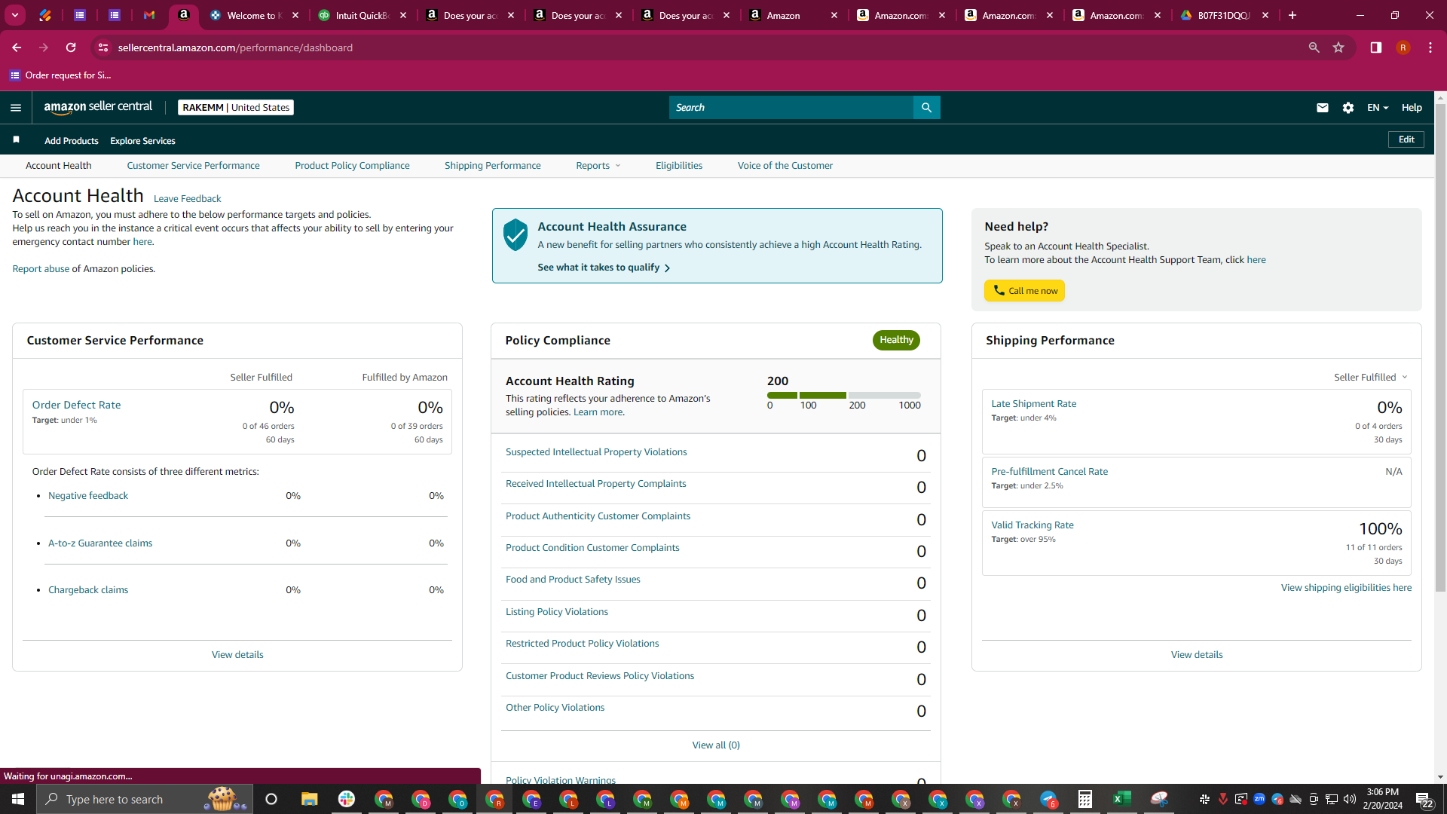Go back with the browser back arrow

click(17, 47)
